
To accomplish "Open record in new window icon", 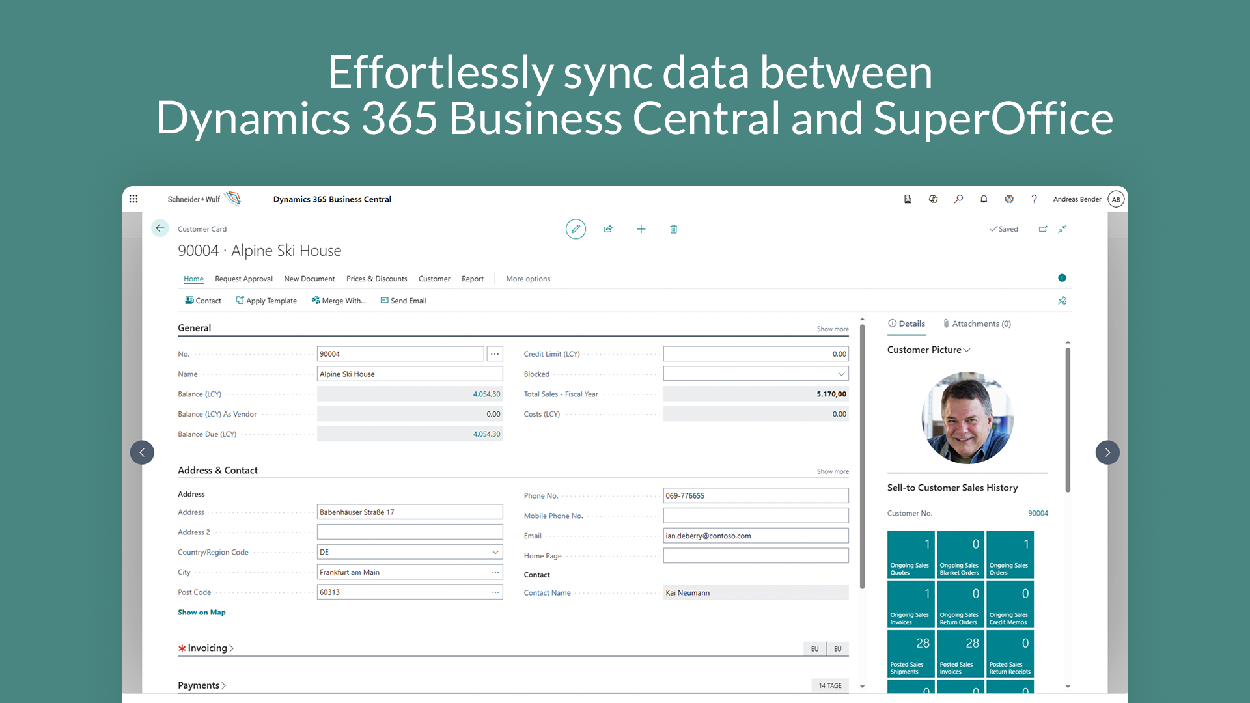I will point(1043,229).
